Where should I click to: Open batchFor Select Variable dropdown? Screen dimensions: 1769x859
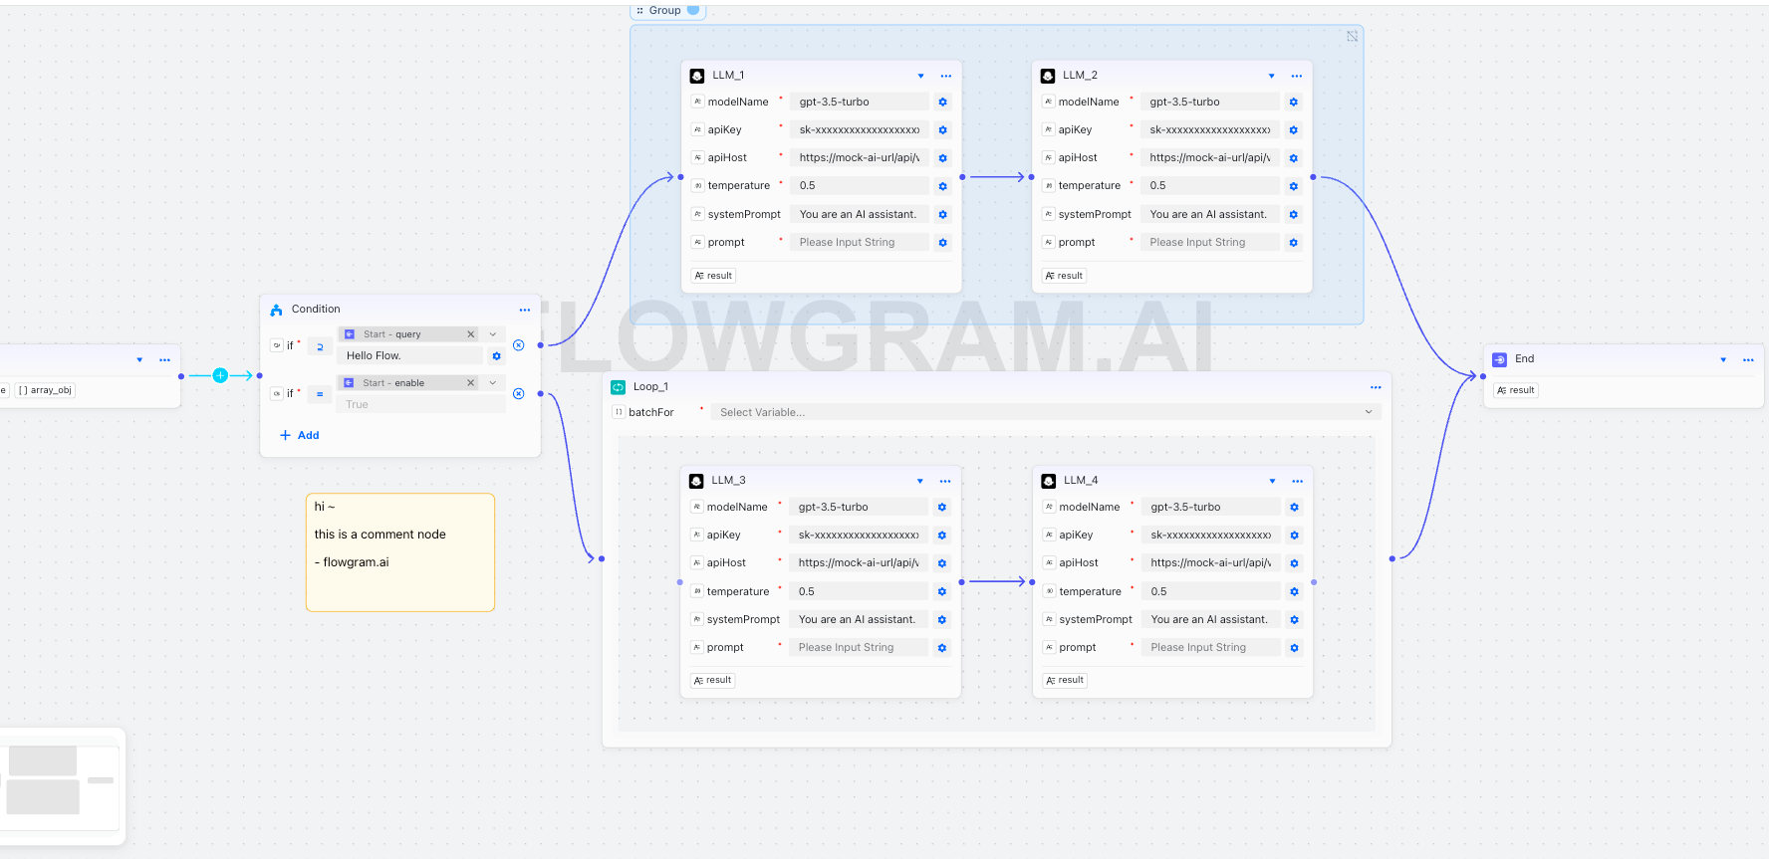(x=1045, y=412)
